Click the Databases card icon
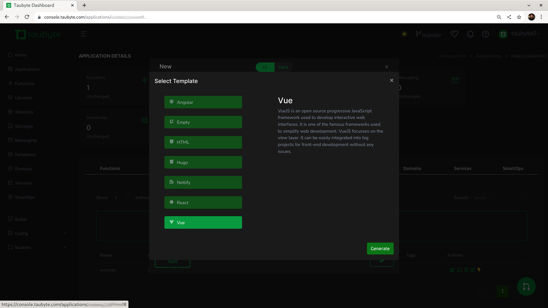The height and width of the screenshot is (308, 548). [x=145, y=120]
